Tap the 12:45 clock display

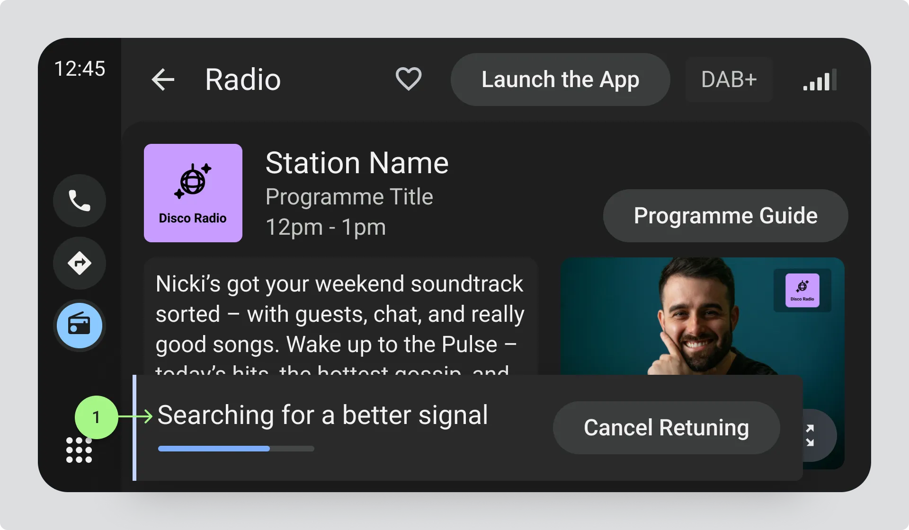pos(80,69)
